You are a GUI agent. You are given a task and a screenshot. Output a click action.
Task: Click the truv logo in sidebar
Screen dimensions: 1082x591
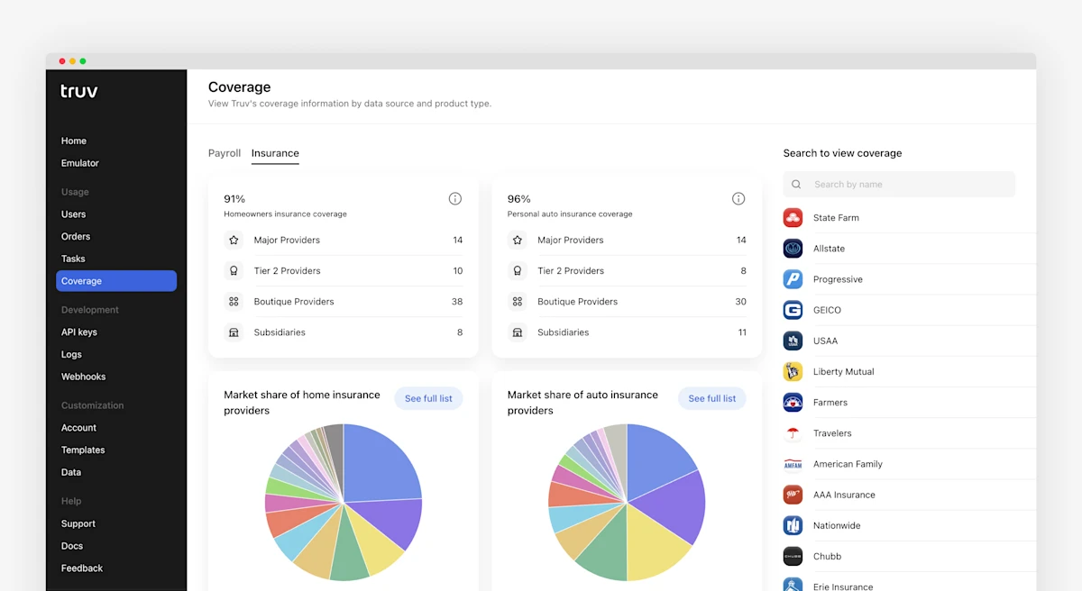pyautogui.click(x=79, y=91)
